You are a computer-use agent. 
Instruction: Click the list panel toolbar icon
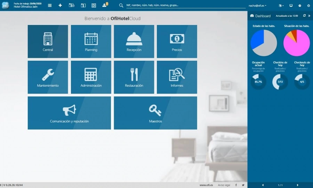[94, 6]
